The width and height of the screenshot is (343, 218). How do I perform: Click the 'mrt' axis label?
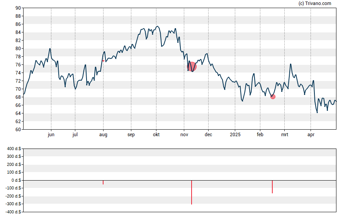click(x=285, y=135)
